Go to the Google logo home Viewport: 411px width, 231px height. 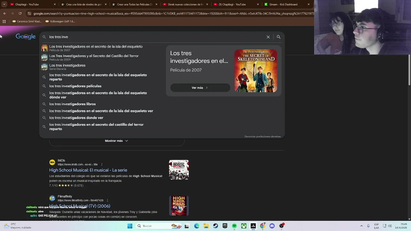pyautogui.click(x=26, y=37)
